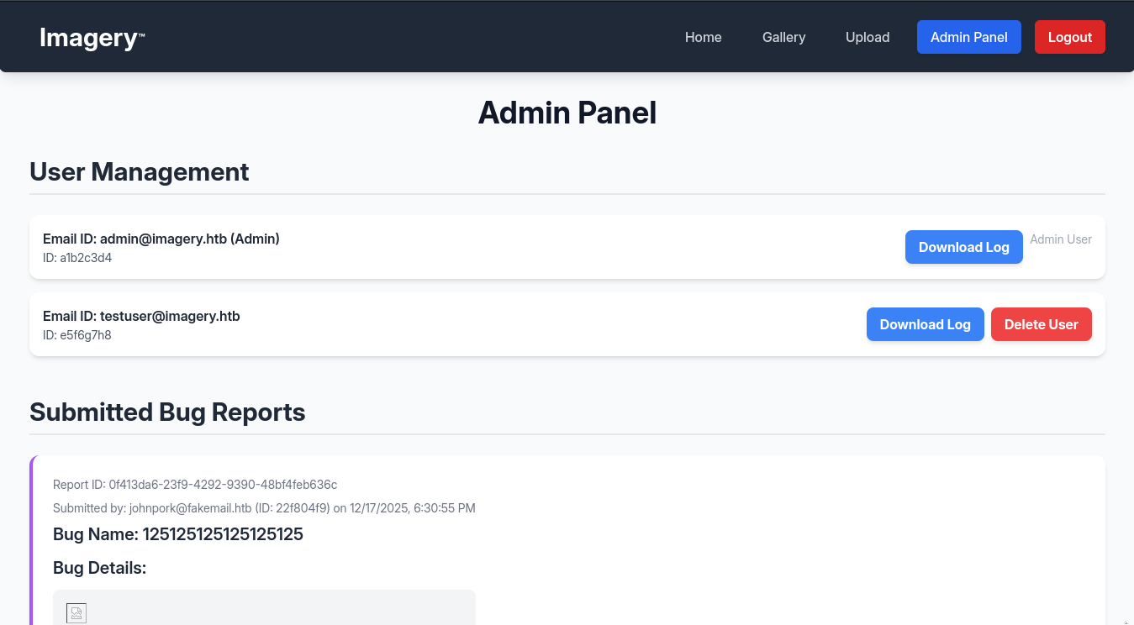Click the broken image icon in Bug Details
This screenshot has width=1134, height=625.
click(76, 613)
